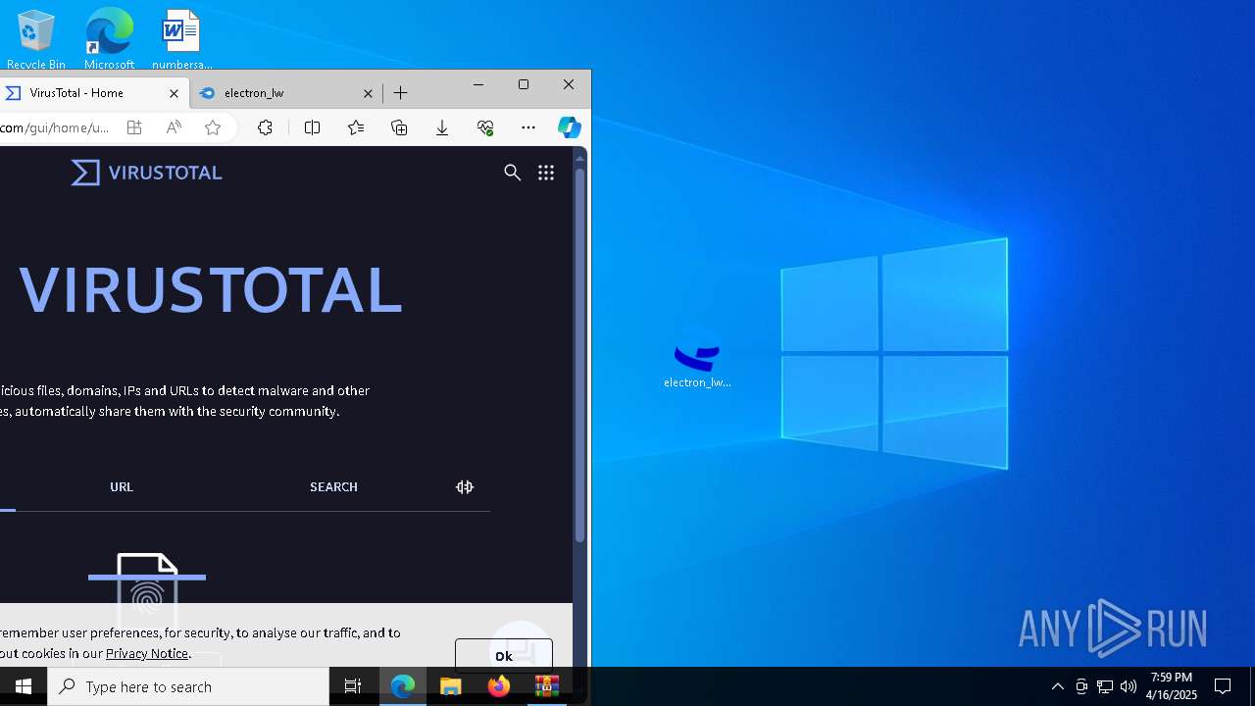Open the Copilot sidebar
The height and width of the screenshot is (706, 1255).
(x=570, y=127)
